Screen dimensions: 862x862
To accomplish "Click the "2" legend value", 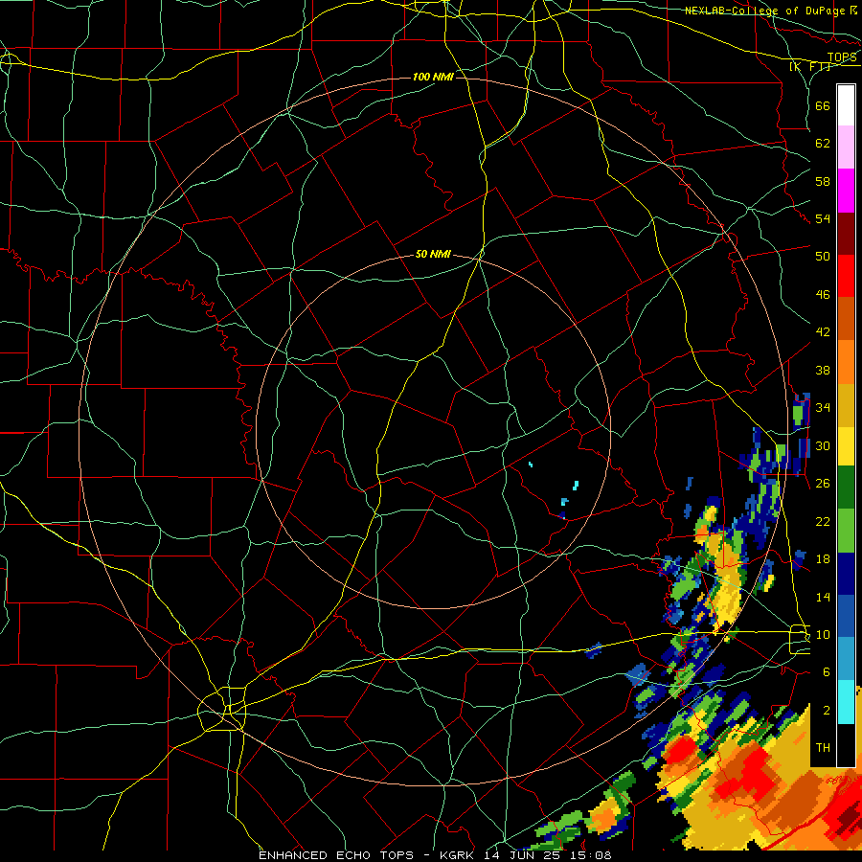I will (826, 711).
